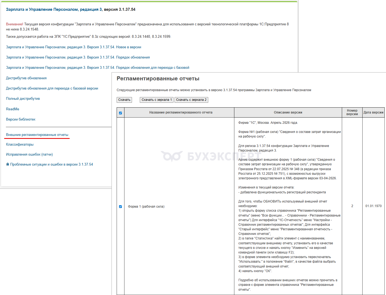Download via Скачать с зеркала 1

coord(157,100)
